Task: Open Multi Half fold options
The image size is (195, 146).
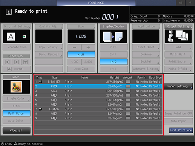Action: (x=178, y=55)
